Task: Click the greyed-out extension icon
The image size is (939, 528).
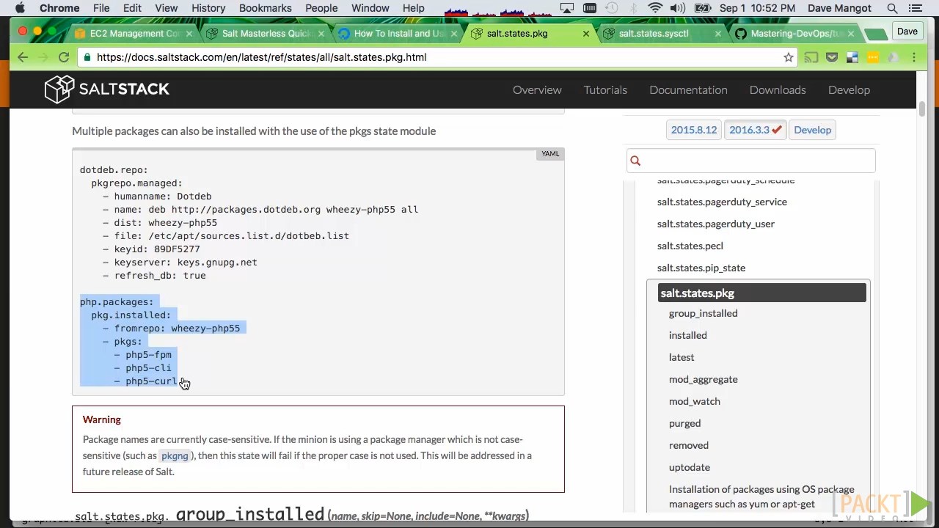Action: (893, 57)
